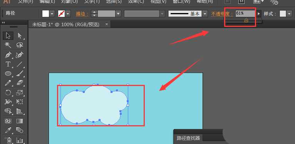Click the 样式 graphic style swatch
Screen dimensions: 295x144
click(x=283, y=13)
